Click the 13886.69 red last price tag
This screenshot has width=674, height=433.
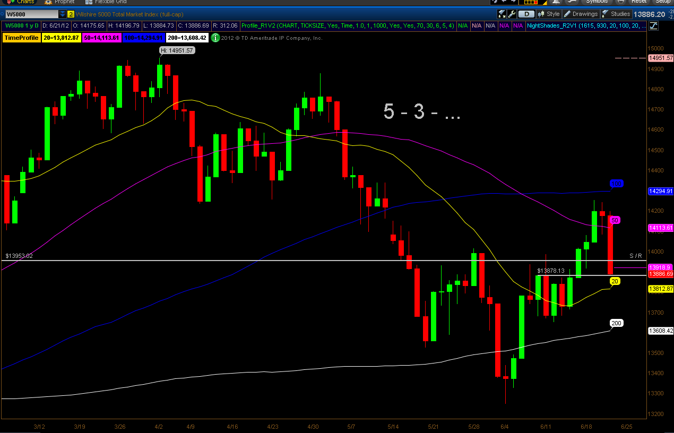661,274
